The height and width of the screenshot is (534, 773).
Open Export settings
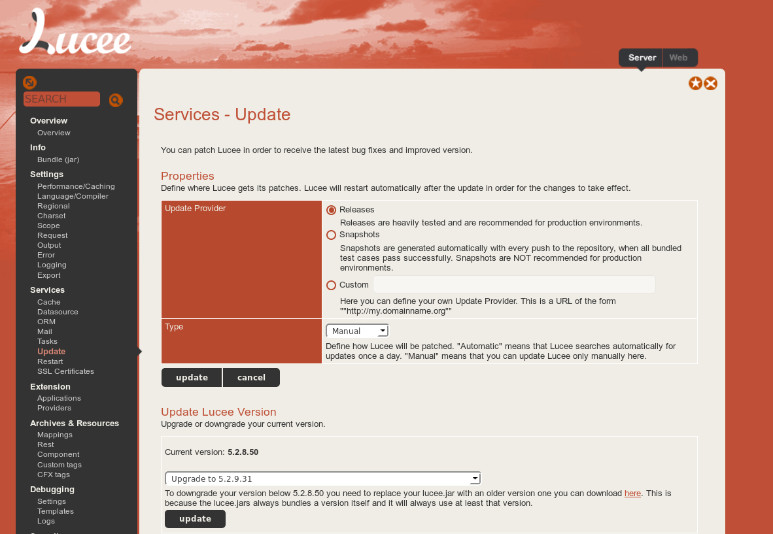pos(49,275)
